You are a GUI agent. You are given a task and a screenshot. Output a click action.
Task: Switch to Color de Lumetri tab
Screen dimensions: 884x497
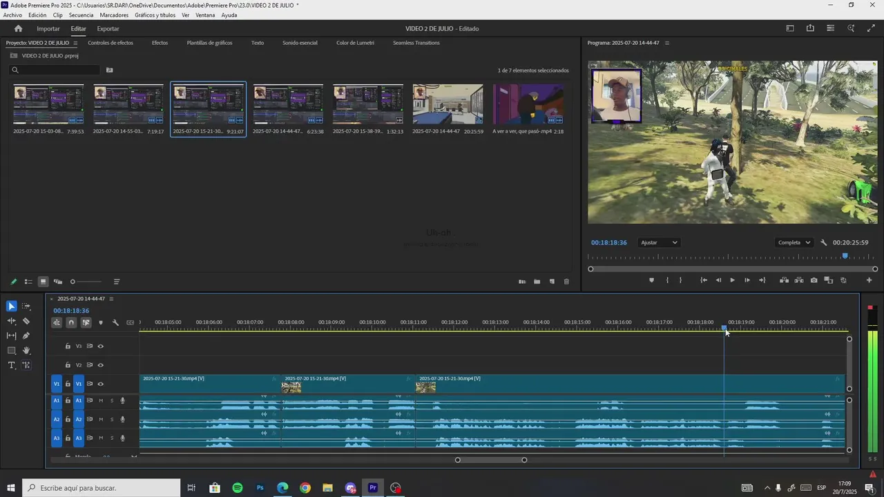point(355,43)
